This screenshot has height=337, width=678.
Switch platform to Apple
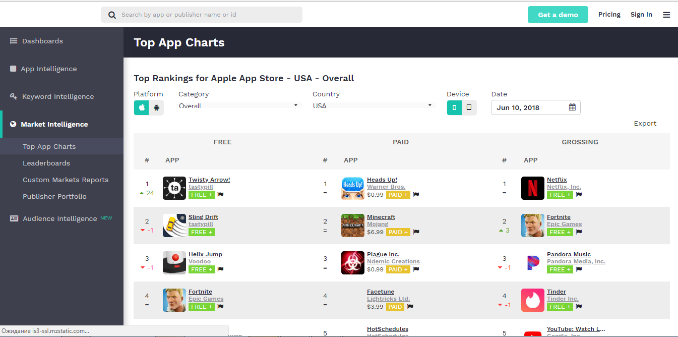coord(142,107)
